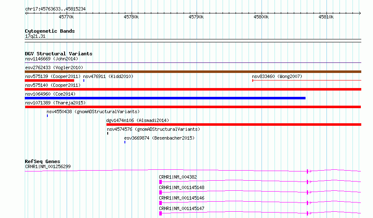
Task: Open variant esv2762433 (Vogler2010) label
Action: click(54, 67)
